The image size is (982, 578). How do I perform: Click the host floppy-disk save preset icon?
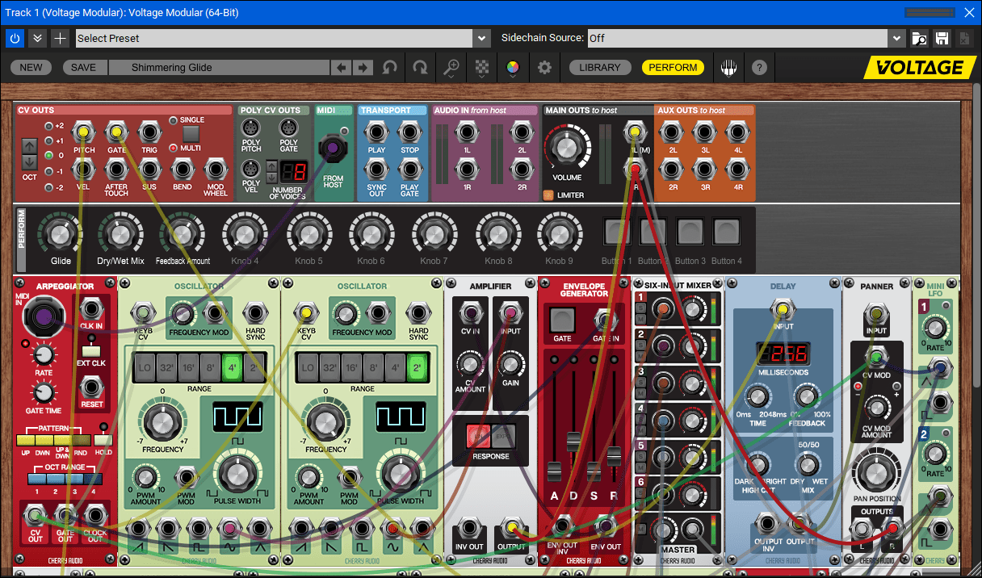pos(942,38)
